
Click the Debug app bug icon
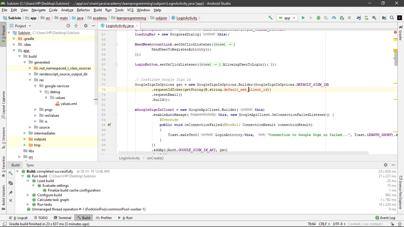(x=319, y=18)
